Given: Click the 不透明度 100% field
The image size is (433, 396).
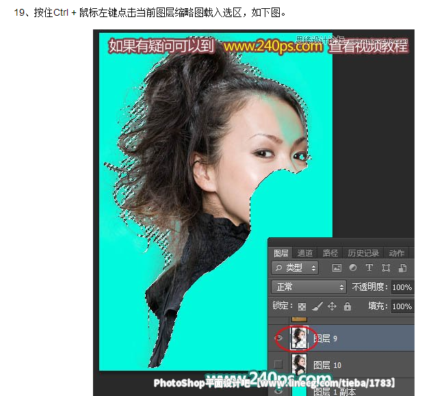Looking at the screenshot, I should pyautogui.click(x=402, y=287).
